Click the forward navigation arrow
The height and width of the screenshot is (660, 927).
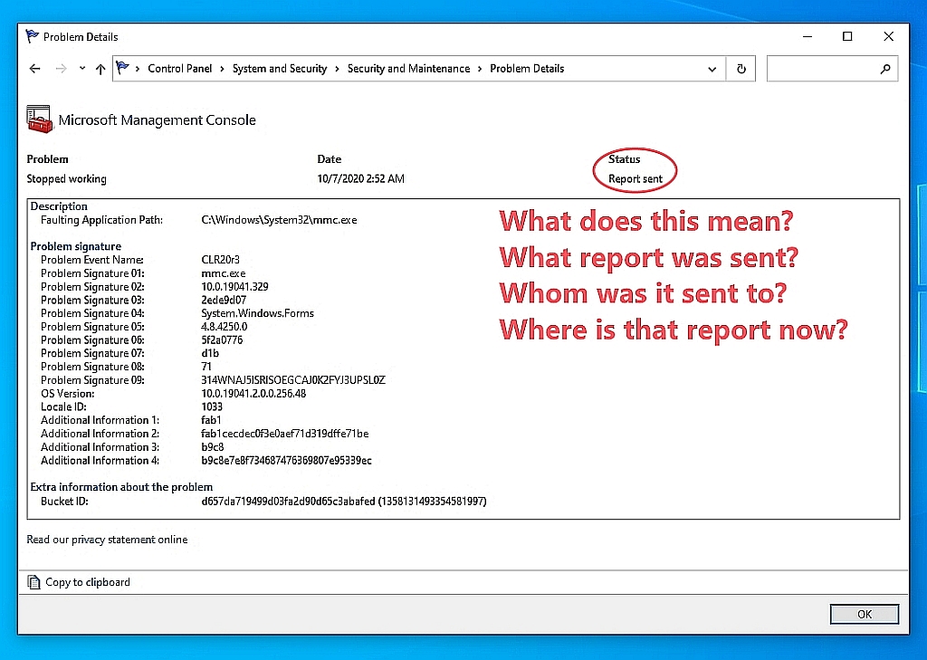click(61, 69)
